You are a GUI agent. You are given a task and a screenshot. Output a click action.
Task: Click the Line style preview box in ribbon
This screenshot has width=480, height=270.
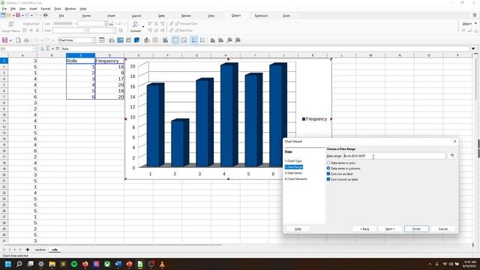tap(63, 23)
